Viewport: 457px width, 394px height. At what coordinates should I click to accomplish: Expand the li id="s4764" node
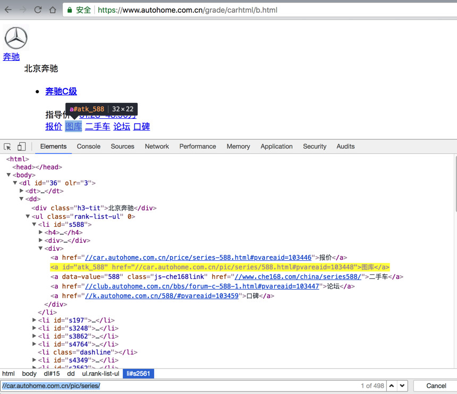(x=34, y=344)
